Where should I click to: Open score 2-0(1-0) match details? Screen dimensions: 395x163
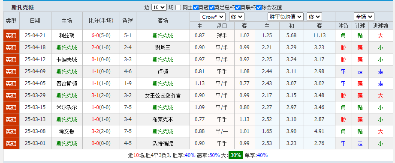coord(101,47)
